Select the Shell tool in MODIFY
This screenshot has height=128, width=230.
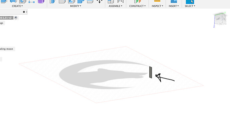coord(71,1)
